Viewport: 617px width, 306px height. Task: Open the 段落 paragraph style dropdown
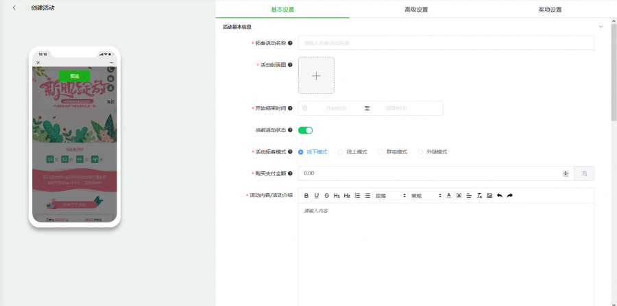390,196
